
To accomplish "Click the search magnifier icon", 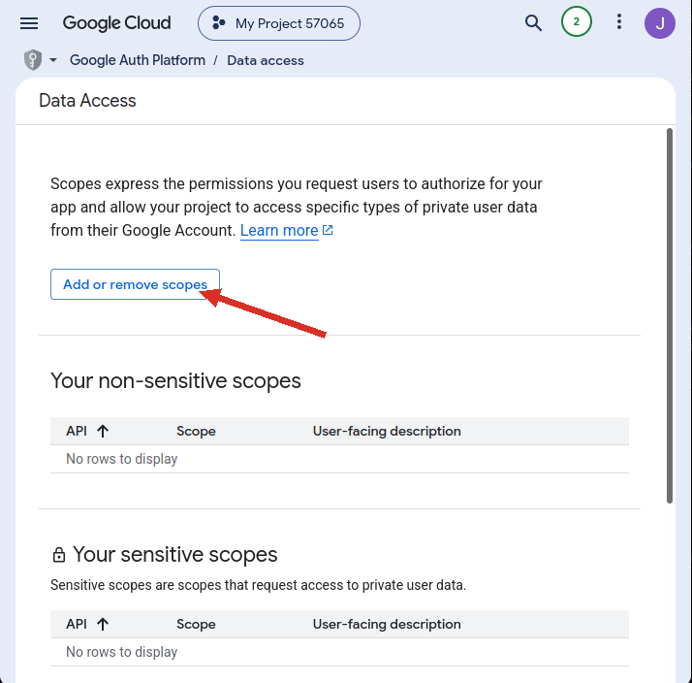I will 533,22.
